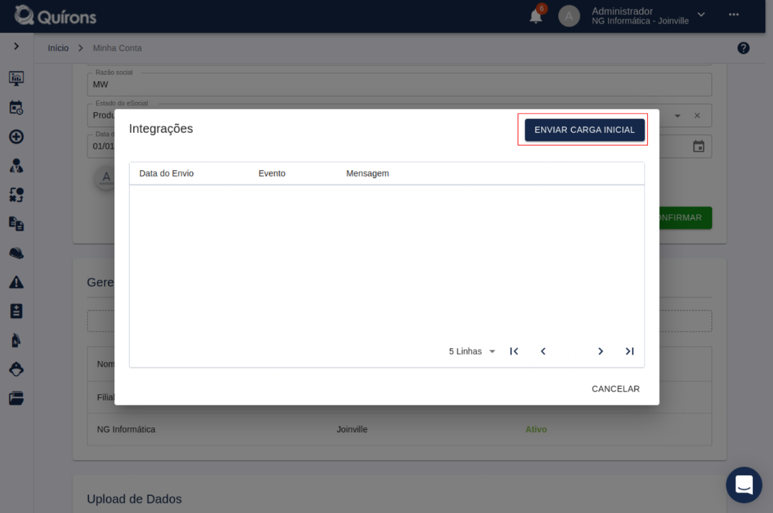Click the Ativo status text
This screenshot has height=513, width=773.
[x=536, y=429]
